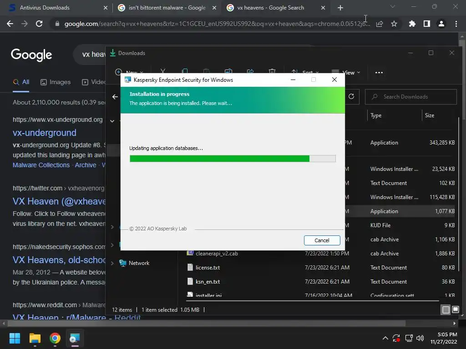Click the Cut scissors icon in Downloads toolbar
The width and height of the screenshot is (466, 349).
coord(163,71)
